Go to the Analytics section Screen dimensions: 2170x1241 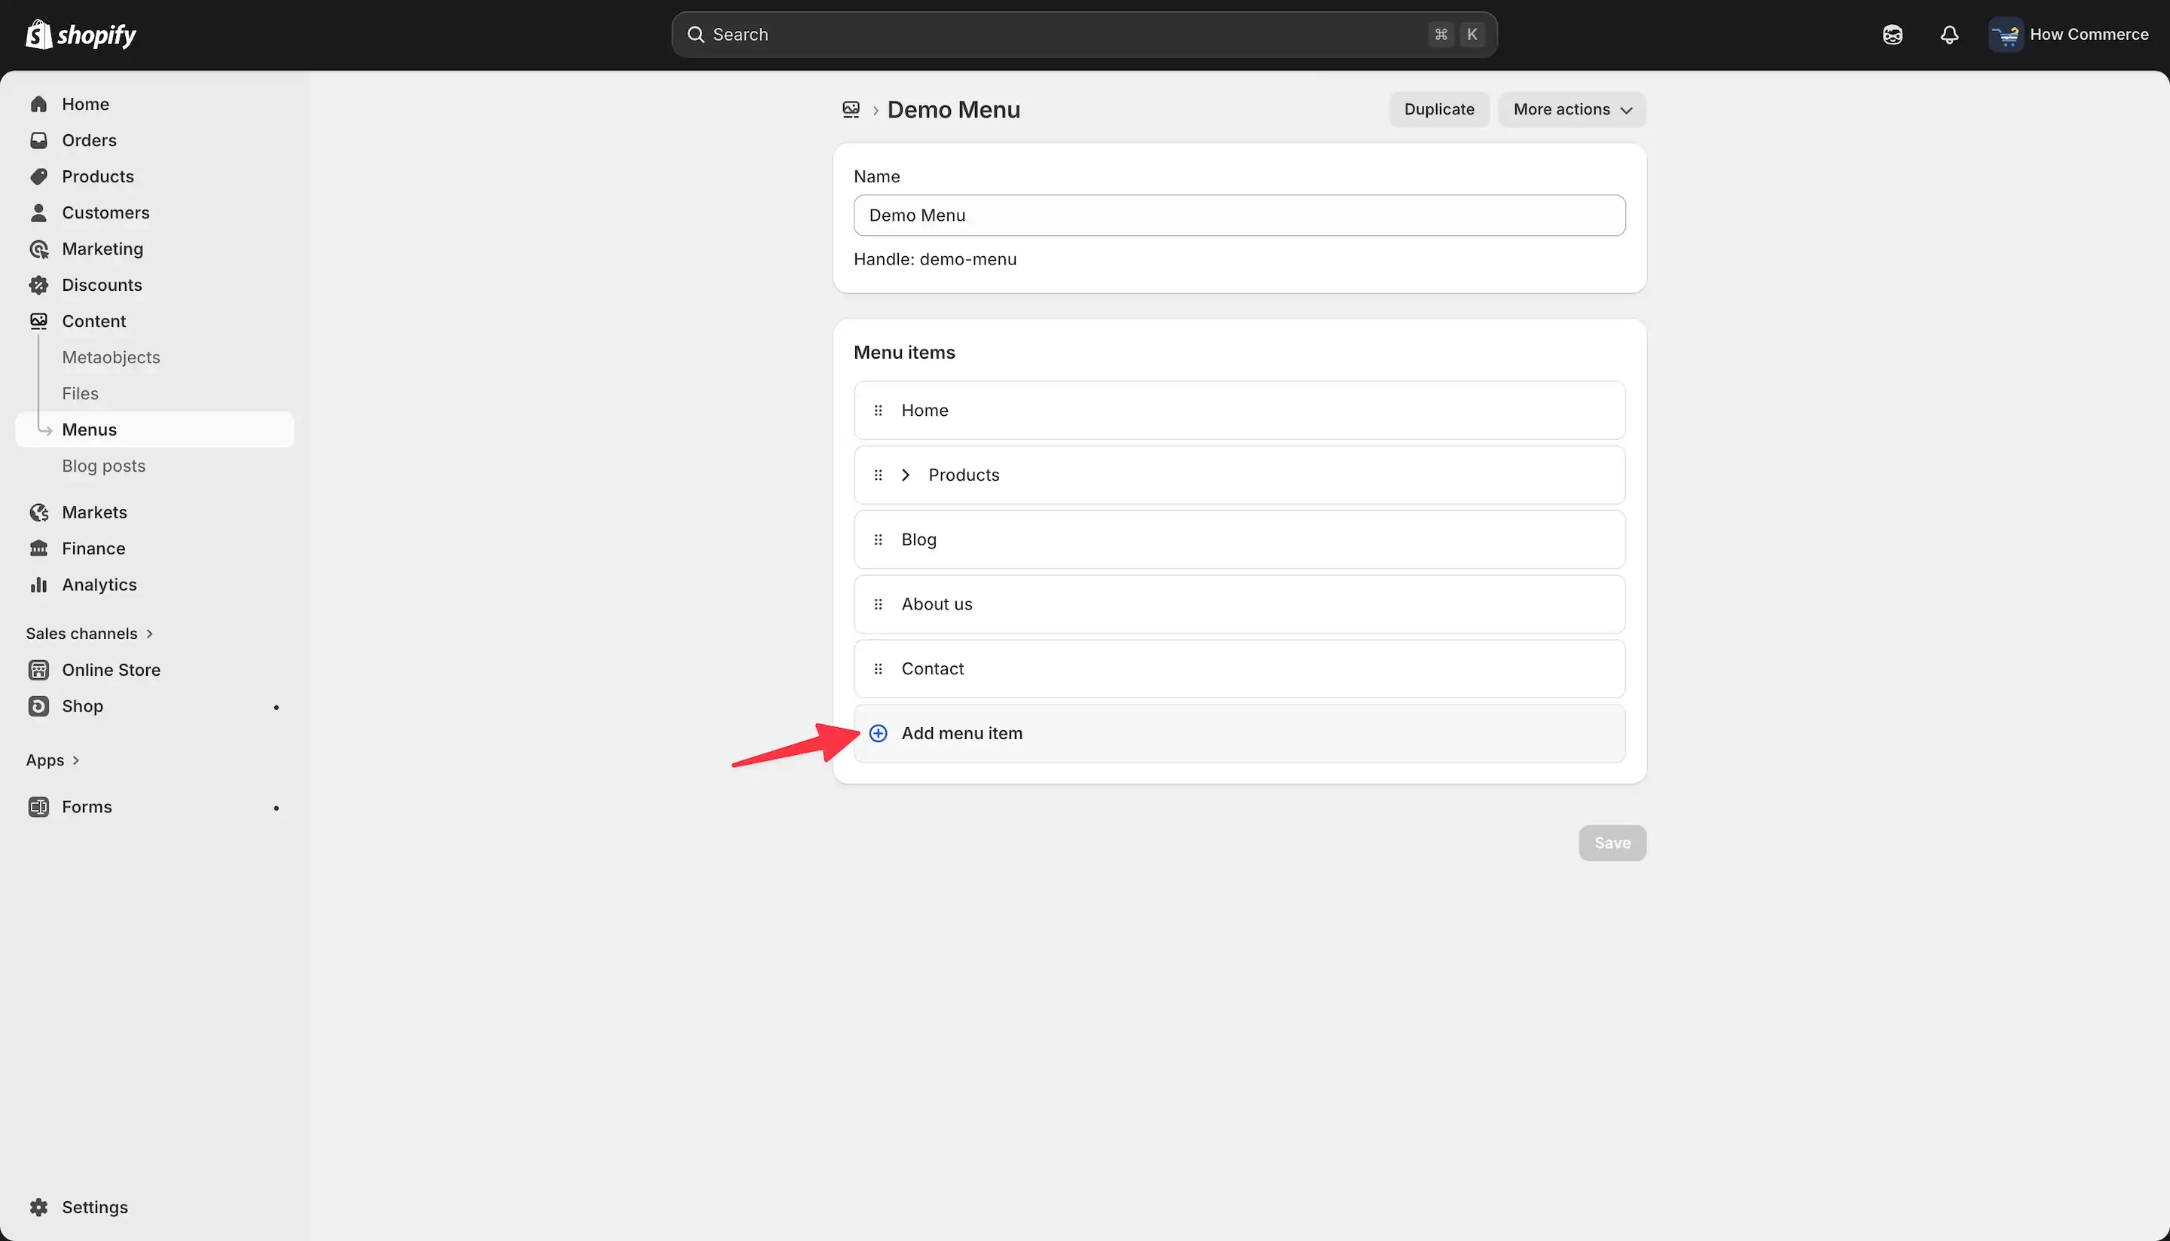[x=99, y=585]
